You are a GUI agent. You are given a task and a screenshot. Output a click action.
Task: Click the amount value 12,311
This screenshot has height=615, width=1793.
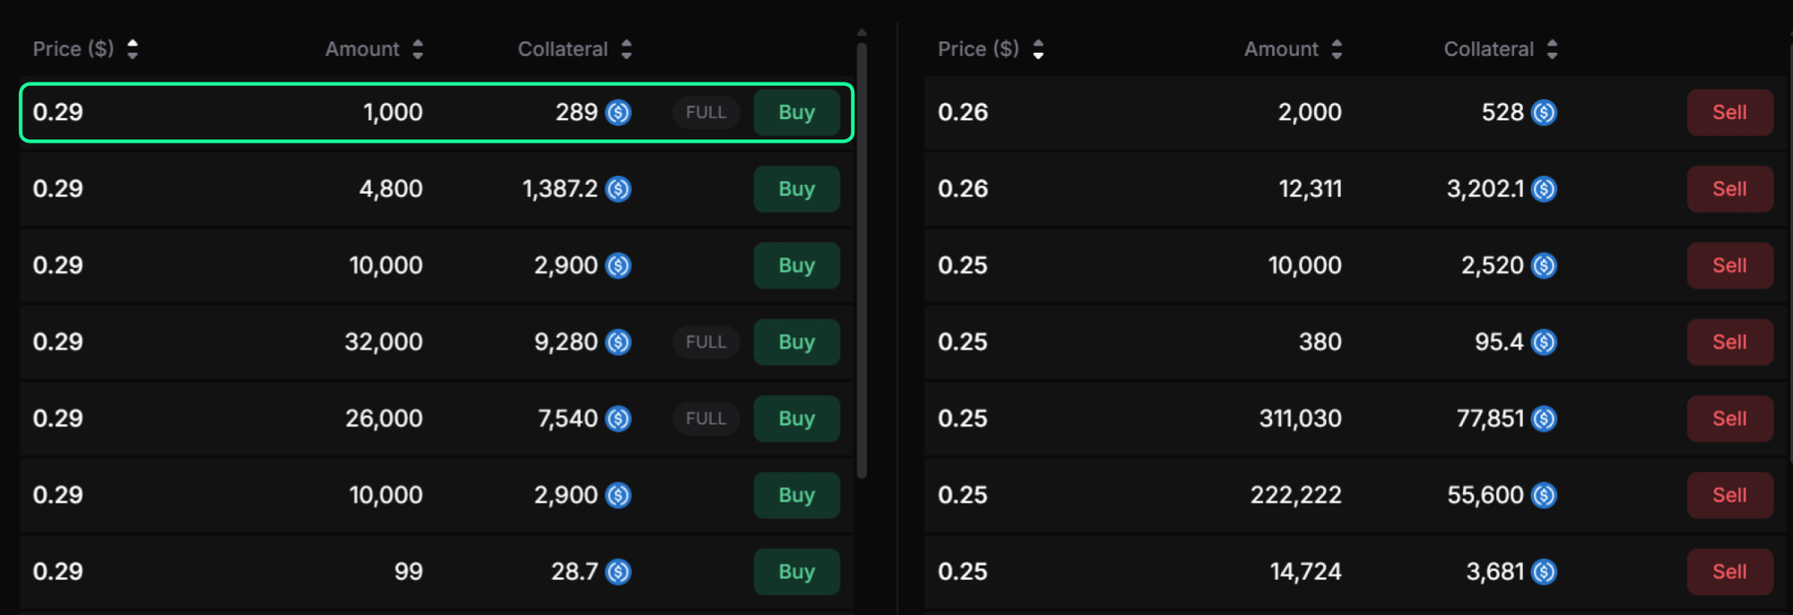[1311, 189]
